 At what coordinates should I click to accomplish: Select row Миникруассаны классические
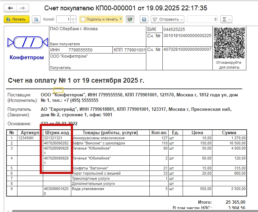[x=126, y=138]
